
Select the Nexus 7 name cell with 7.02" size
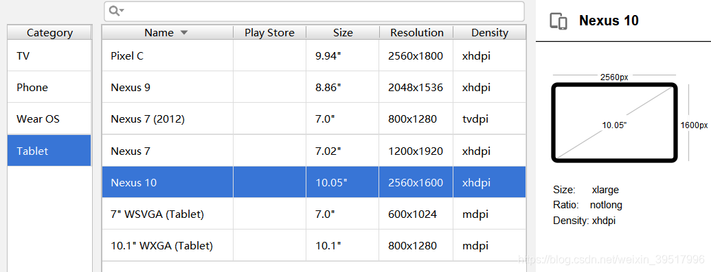[168, 150]
